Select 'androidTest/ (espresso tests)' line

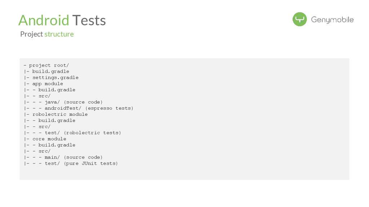(89, 108)
